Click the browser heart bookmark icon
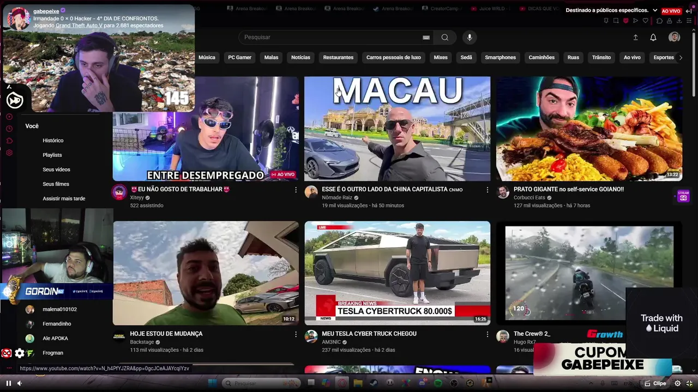This screenshot has height=392, width=698. [646, 21]
